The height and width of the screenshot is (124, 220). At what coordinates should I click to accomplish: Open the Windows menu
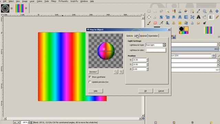coord(84,1)
